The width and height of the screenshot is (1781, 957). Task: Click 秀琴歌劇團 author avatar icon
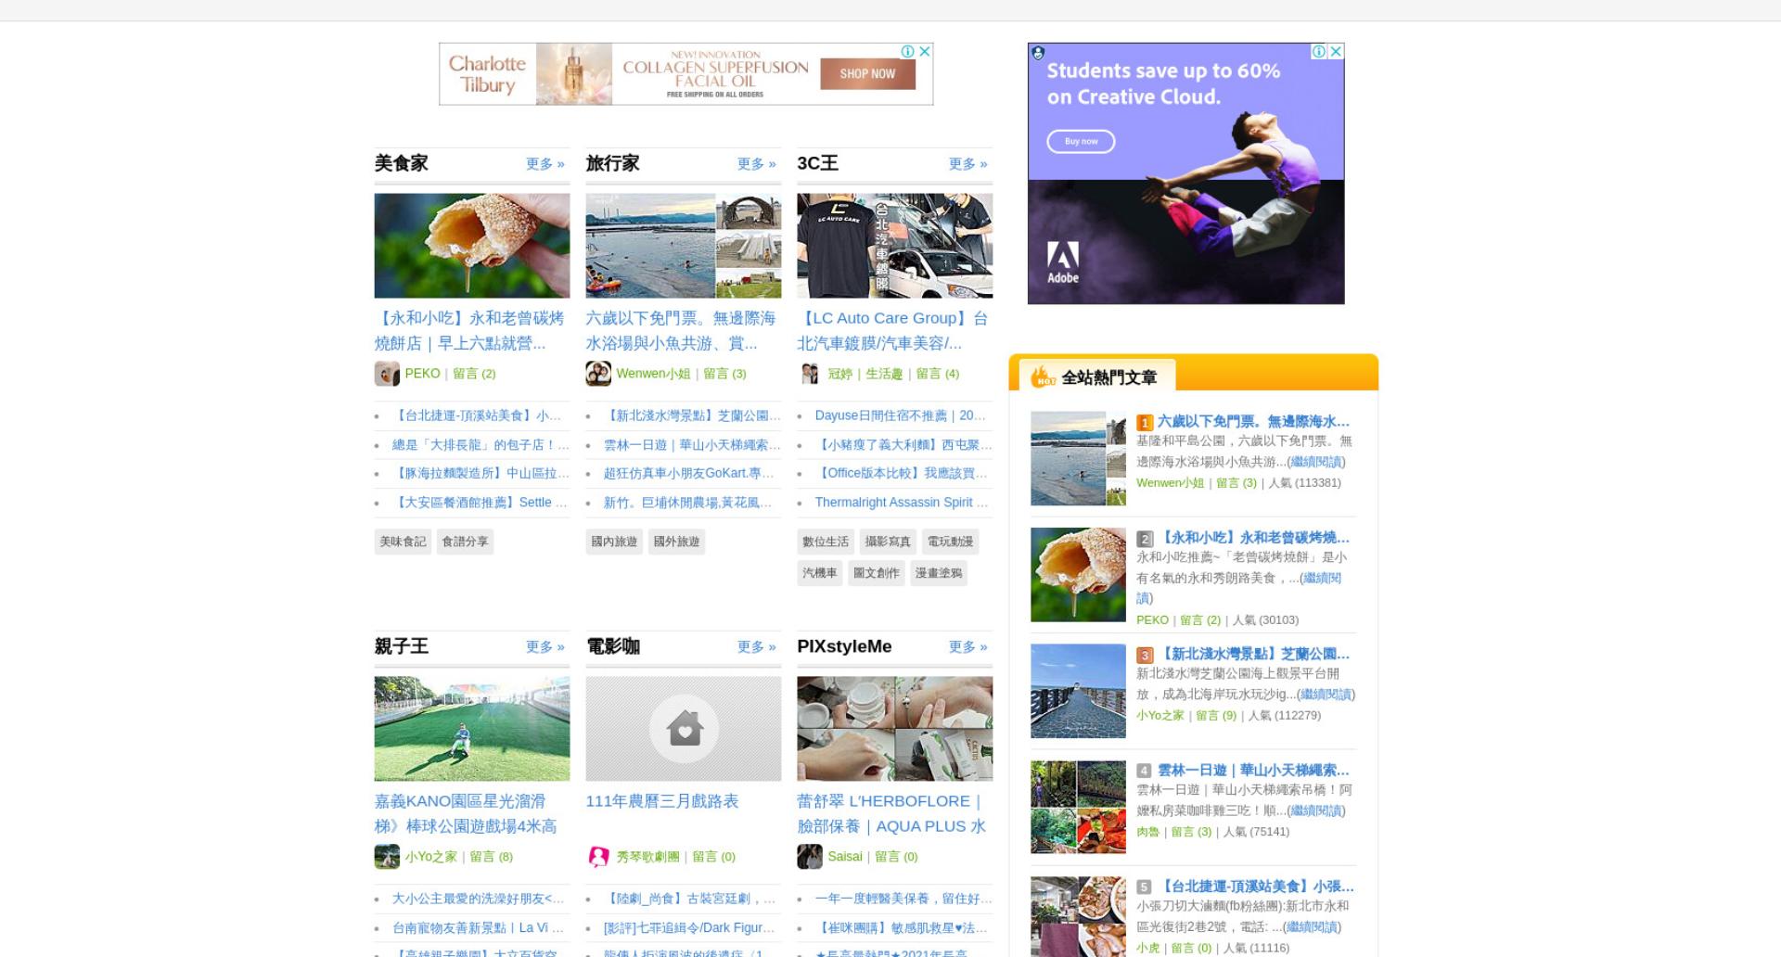click(x=598, y=857)
